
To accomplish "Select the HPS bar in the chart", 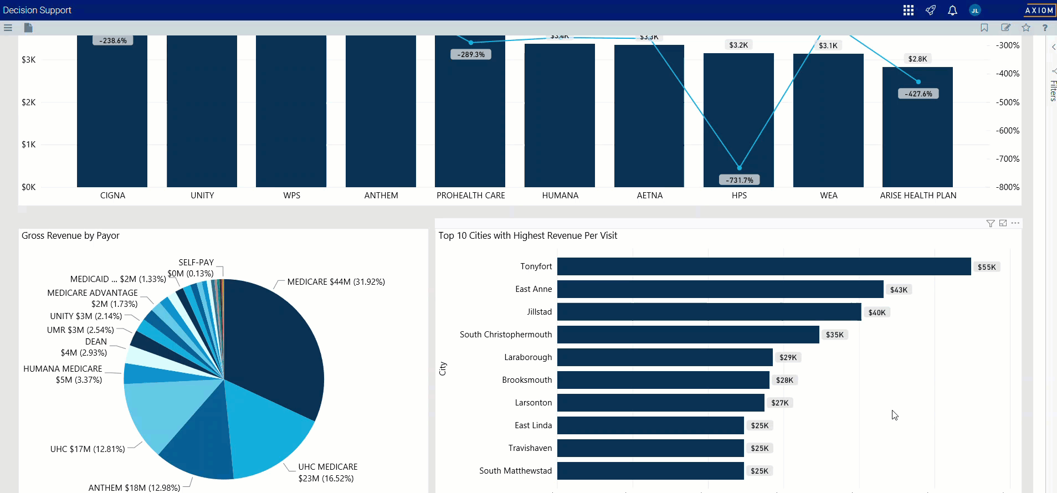I will [738, 120].
